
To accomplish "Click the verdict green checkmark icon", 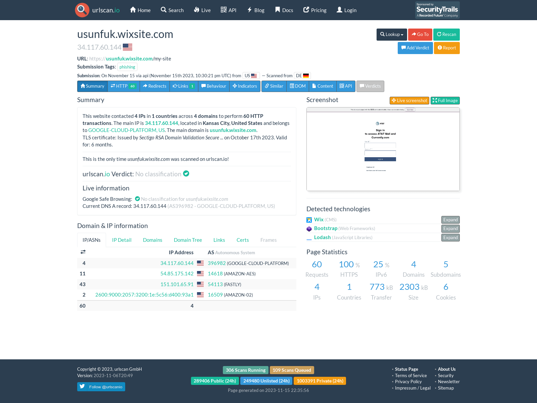I will 186,174.
